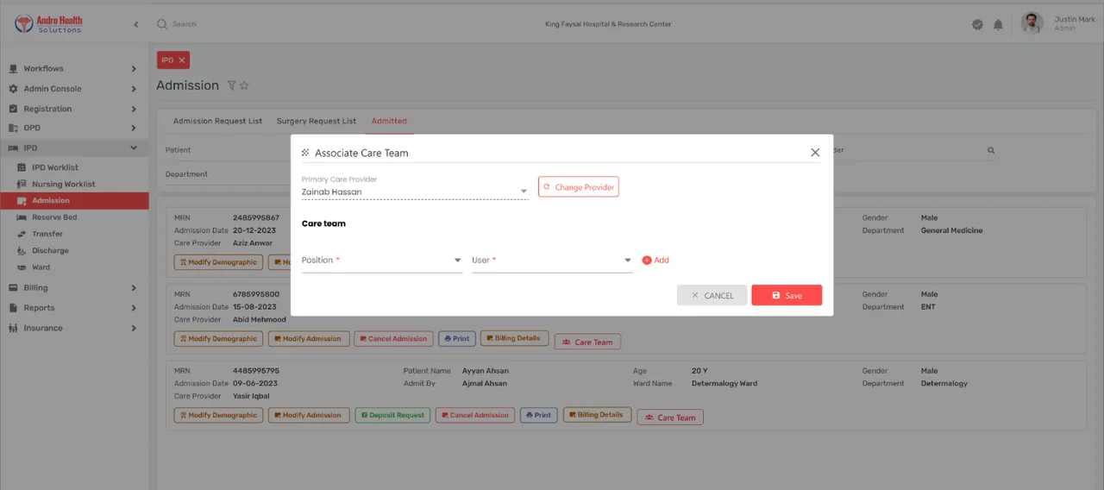Click the Insurance sidebar icon
Image resolution: width=1104 pixels, height=490 pixels.
coord(13,328)
